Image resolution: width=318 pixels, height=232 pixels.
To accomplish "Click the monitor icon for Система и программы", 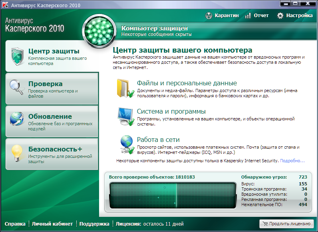I will tap(126, 116).
